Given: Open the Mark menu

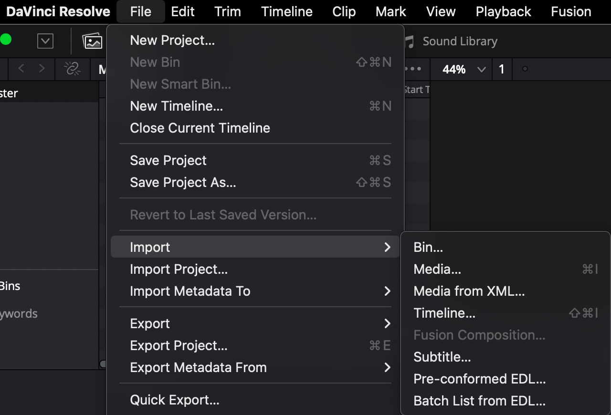Looking at the screenshot, I should (x=391, y=11).
